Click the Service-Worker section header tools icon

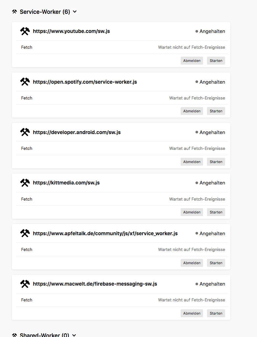tap(14, 12)
